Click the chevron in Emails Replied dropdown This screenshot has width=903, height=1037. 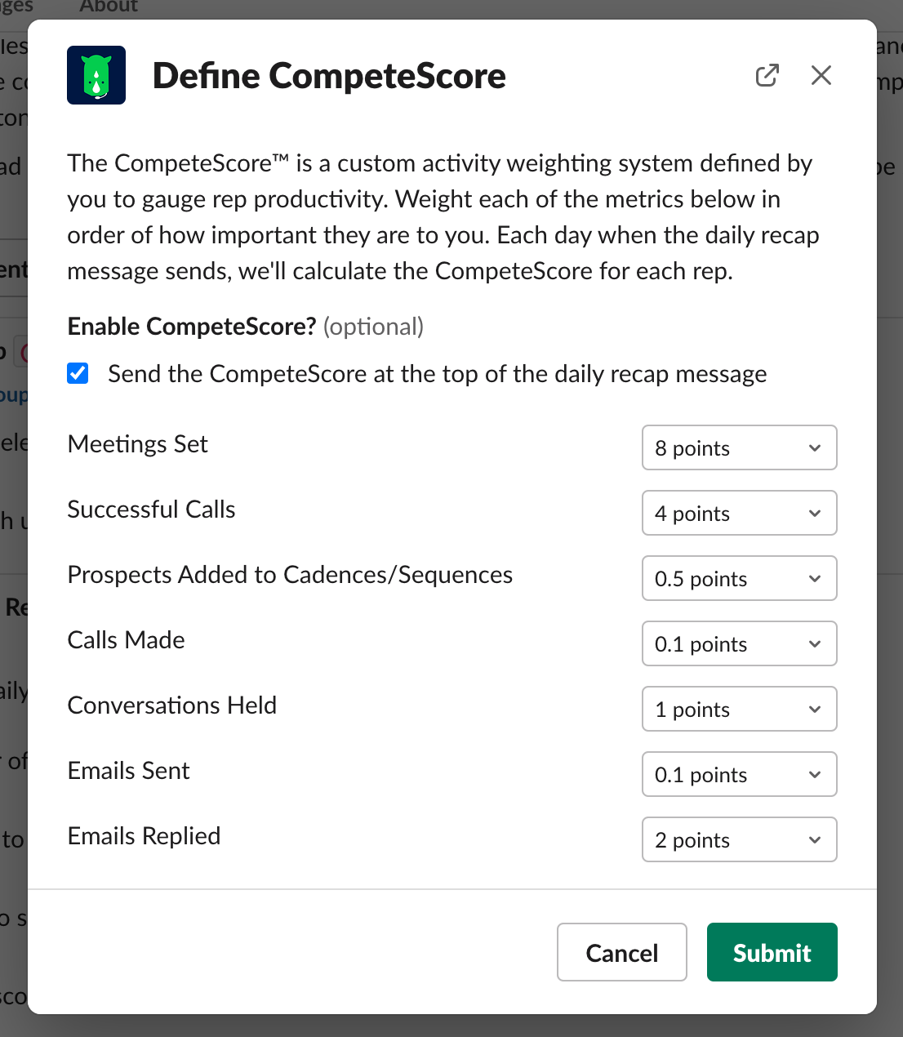point(815,839)
